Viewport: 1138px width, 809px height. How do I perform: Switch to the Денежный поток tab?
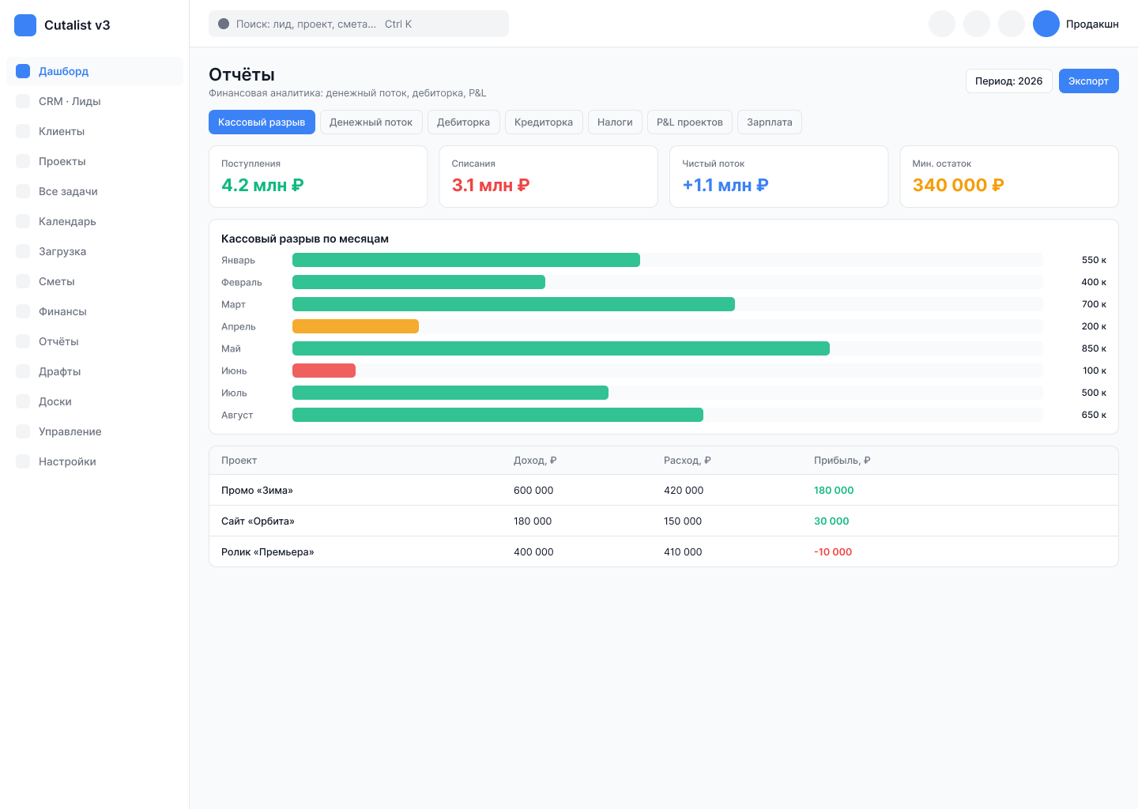coord(371,122)
